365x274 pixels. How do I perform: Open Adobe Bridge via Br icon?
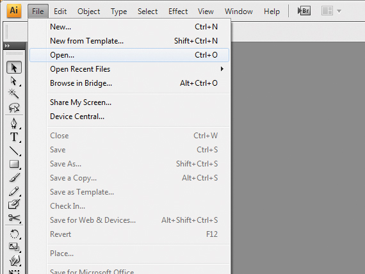pyautogui.click(x=304, y=11)
